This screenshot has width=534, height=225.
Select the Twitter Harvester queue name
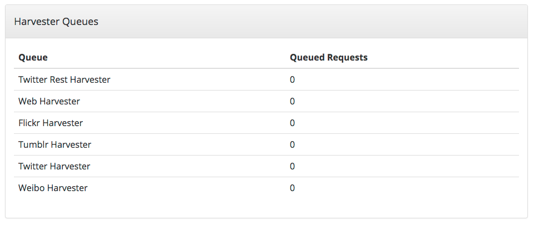[x=54, y=166]
